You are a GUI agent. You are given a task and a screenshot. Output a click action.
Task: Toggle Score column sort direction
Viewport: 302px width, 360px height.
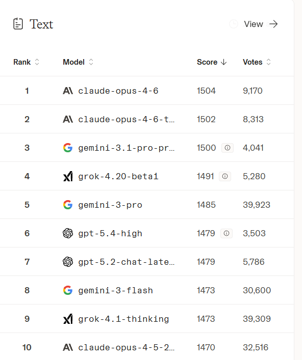tap(212, 62)
